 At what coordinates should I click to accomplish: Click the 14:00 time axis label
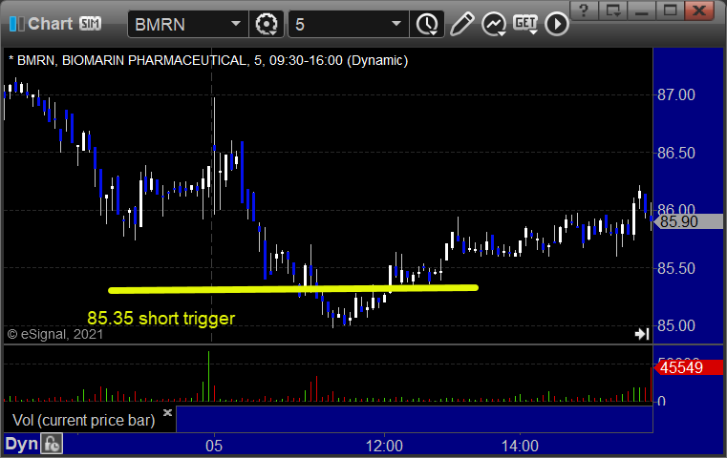coord(520,446)
